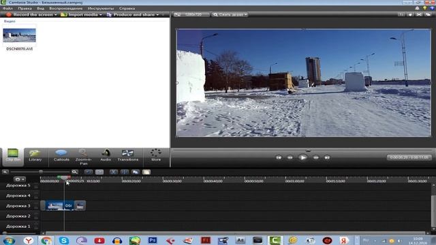Click the notification bell icon
436x245 pixels.
(417, 8)
